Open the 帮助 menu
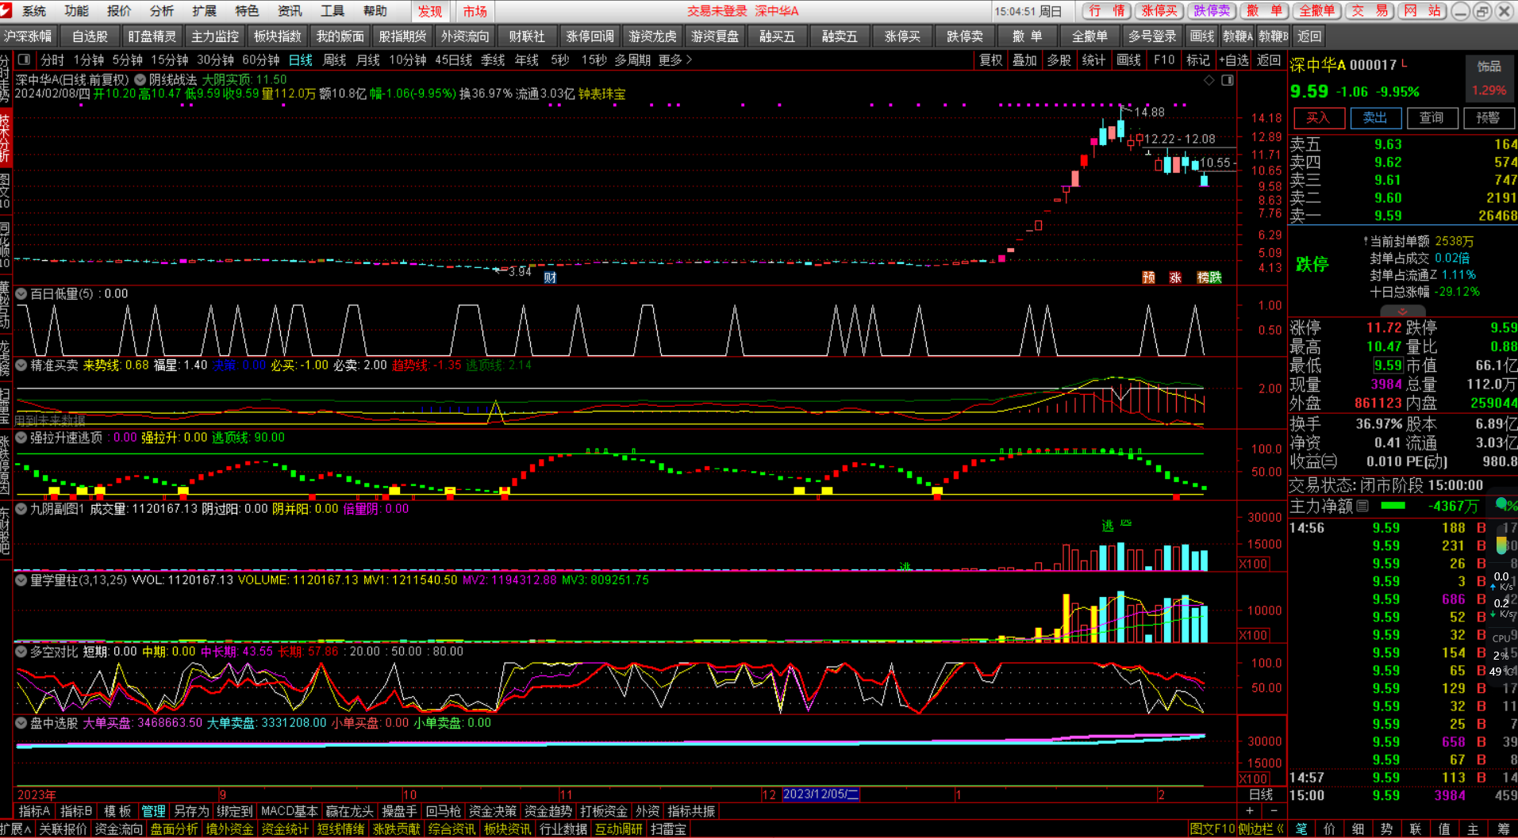1518x838 pixels. [x=375, y=11]
